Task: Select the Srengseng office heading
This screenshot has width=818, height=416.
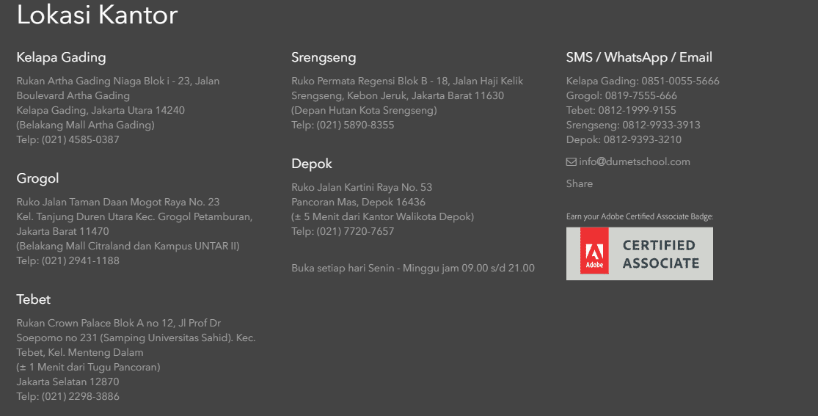Action: click(324, 57)
